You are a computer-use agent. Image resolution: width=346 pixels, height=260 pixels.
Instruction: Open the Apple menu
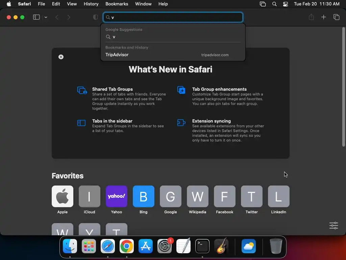click(x=9, y=4)
